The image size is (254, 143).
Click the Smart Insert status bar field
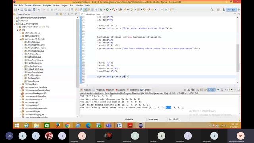point(153,120)
